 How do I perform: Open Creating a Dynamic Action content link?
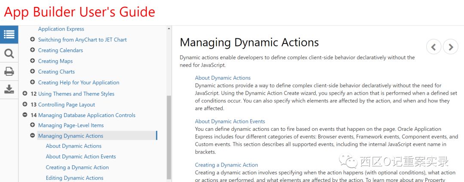[x=226, y=165]
